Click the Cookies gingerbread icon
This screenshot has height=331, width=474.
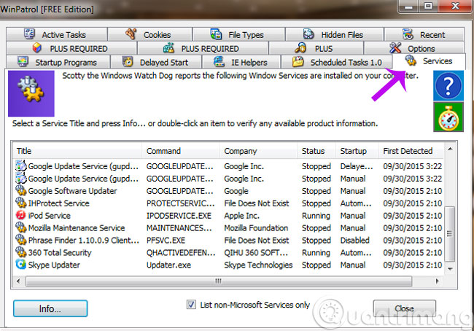point(131,34)
